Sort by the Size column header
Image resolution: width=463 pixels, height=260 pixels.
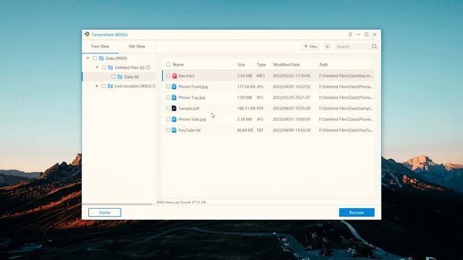coord(241,64)
